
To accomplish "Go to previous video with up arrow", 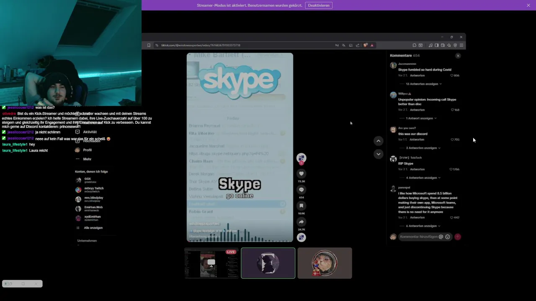I will [x=378, y=141].
